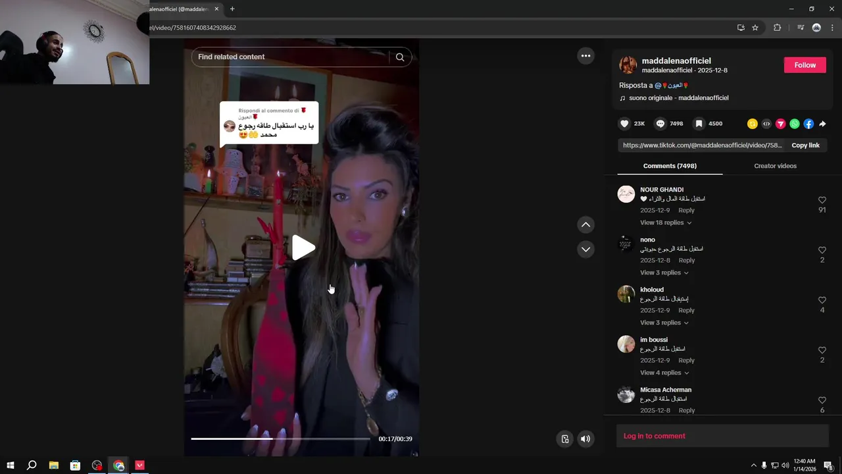The width and height of the screenshot is (842, 474).
Task: Open the maddalenaofficiel avatar picture
Action: (x=628, y=65)
